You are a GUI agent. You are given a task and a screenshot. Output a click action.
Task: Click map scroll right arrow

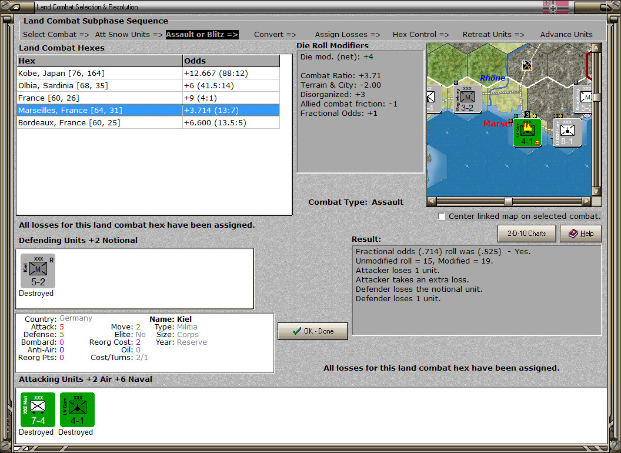click(586, 201)
